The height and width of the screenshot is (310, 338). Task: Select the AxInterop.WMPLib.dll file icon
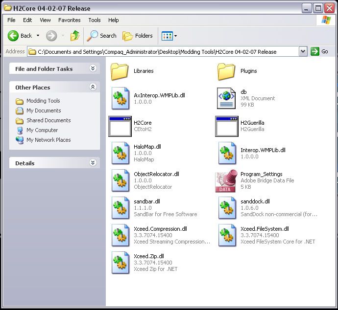(x=121, y=98)
